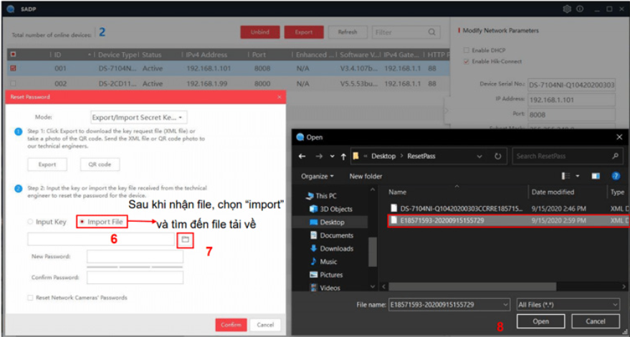This screenshot has width=630, height=337.
Task: Open help in the Open dialog
Action: 615,176
